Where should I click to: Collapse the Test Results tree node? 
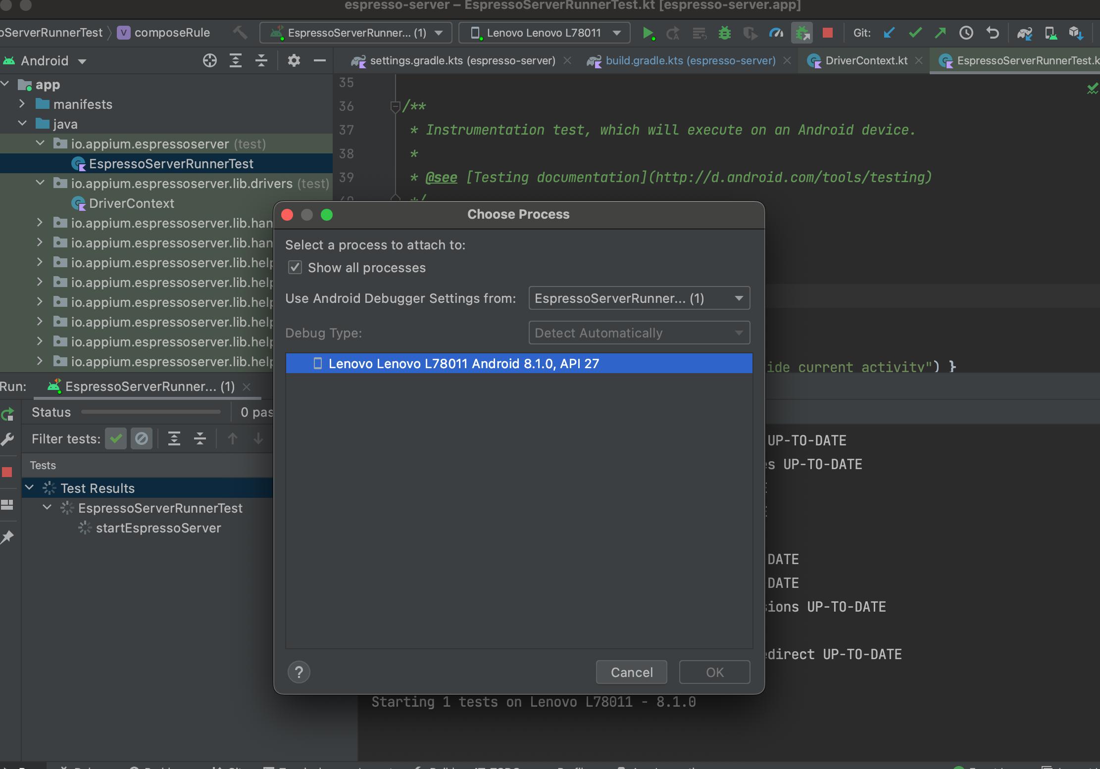29,487
